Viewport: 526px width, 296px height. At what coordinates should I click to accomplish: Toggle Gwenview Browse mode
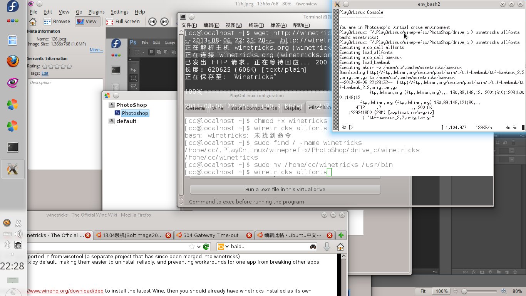coord(57,22)
